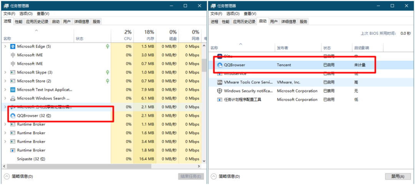
Task: Click the Task Manager title icon in right window
Action: [213, 5]
